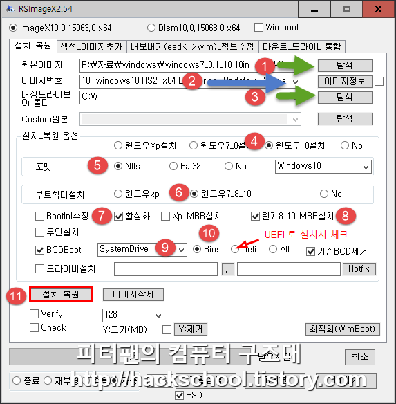Enable the Verify checkbox
Viewport: 396px width, 404px height.
coord(34,314)
